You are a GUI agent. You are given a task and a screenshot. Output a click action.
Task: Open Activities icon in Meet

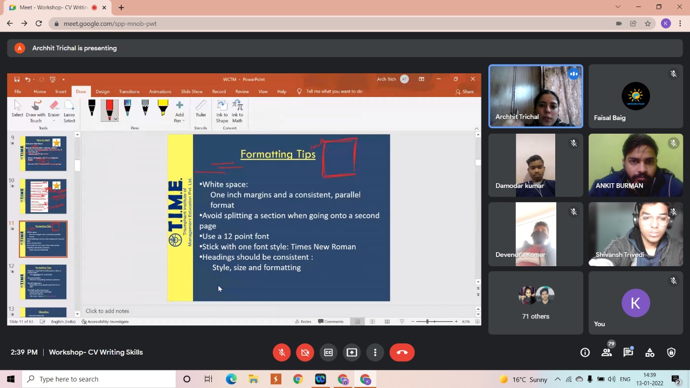point(650,352)
